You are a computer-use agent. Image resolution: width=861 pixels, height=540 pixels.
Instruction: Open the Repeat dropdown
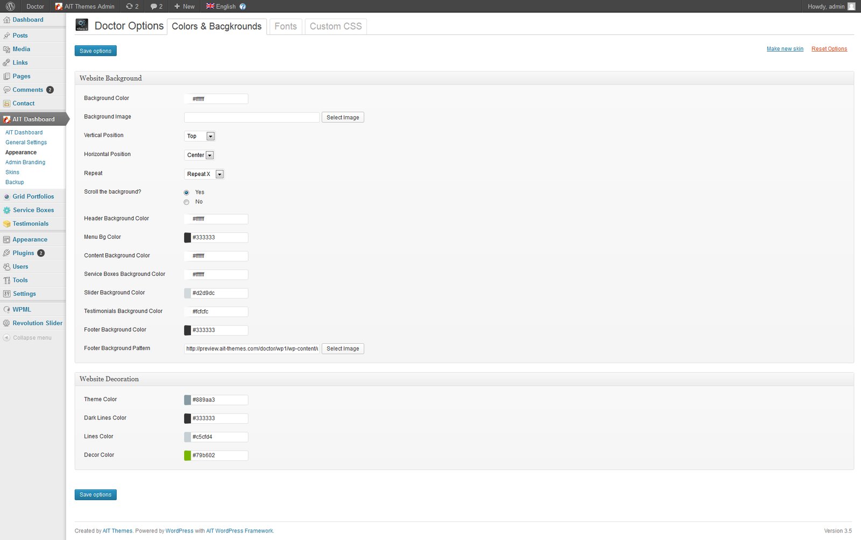(204, 174)
